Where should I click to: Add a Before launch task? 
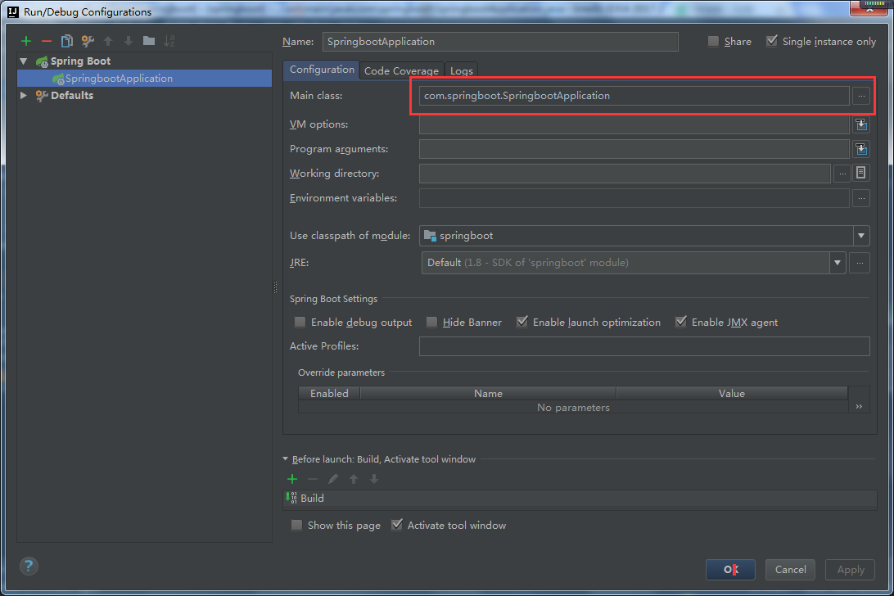pos(292,479)
